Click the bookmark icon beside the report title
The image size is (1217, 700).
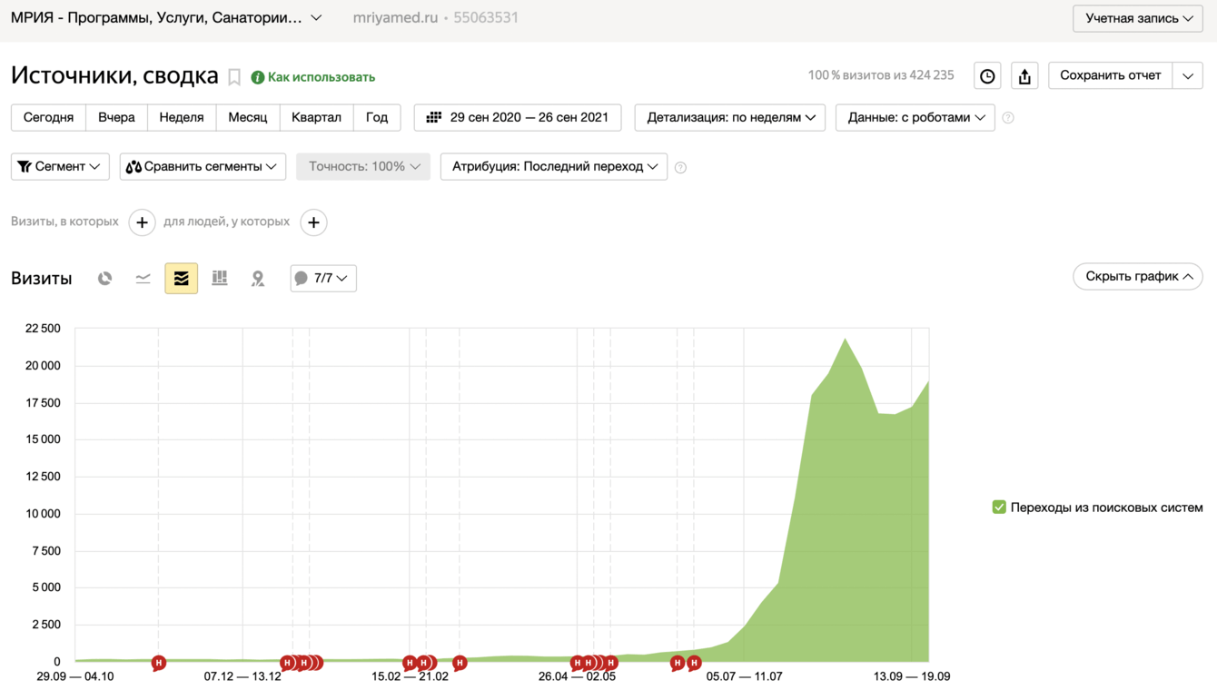point(234,77)
